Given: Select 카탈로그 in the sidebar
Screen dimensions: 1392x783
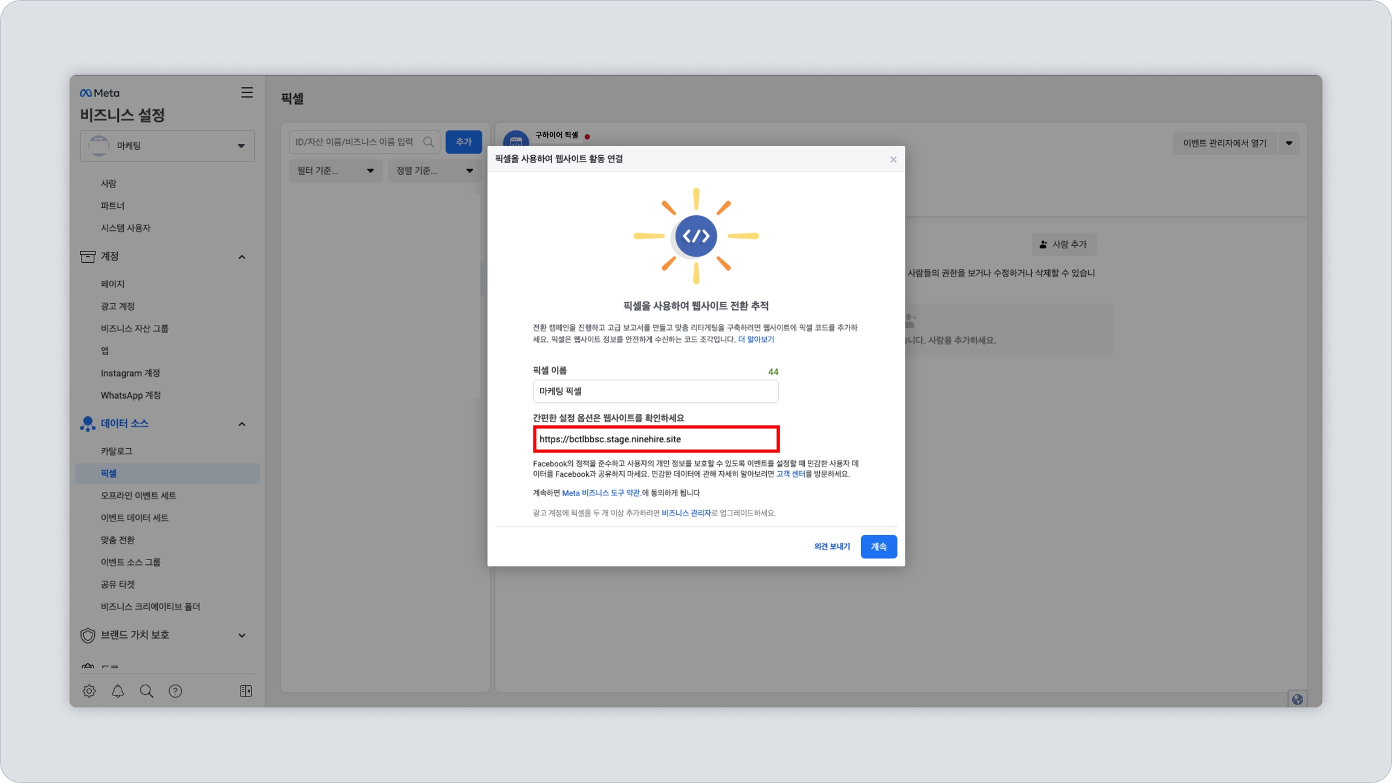Looking at the screenshot, I should (117, 451).
